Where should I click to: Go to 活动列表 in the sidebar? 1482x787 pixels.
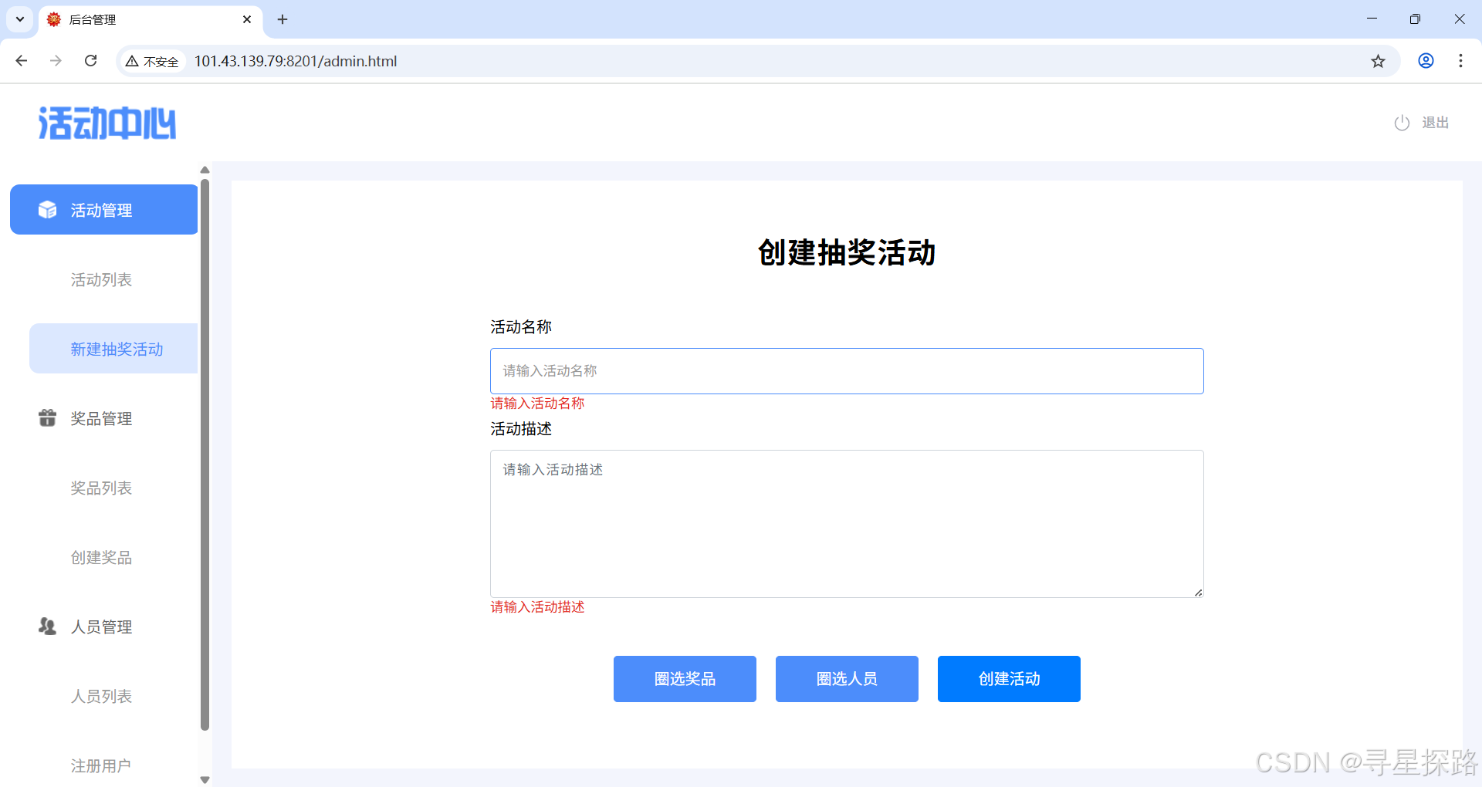pyautogui.click(x=101, y=280)
